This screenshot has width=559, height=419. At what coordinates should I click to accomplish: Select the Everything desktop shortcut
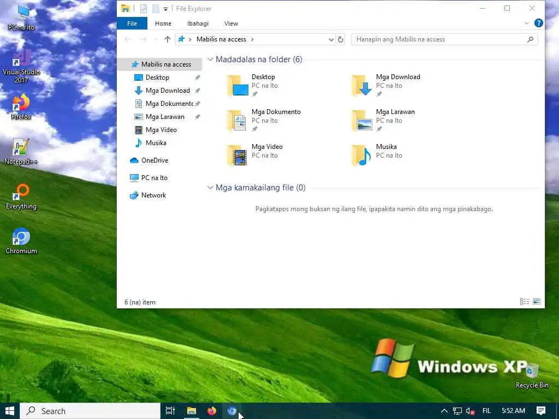[x=21, y=196]
